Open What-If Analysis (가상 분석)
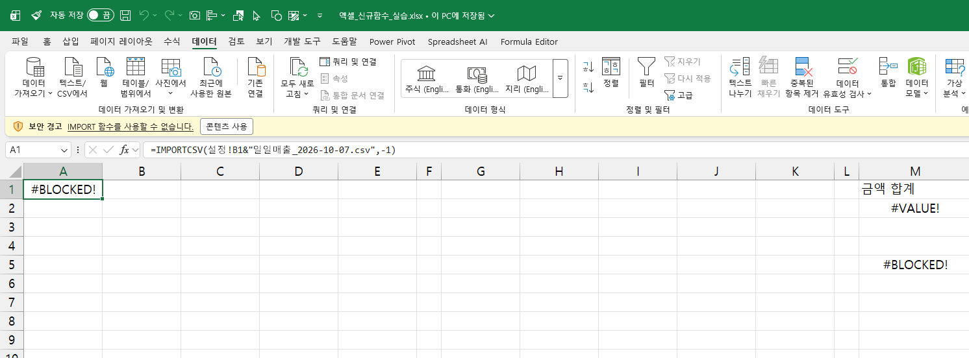The height and width of the screenshot is (358, 969). pos(954,77)
